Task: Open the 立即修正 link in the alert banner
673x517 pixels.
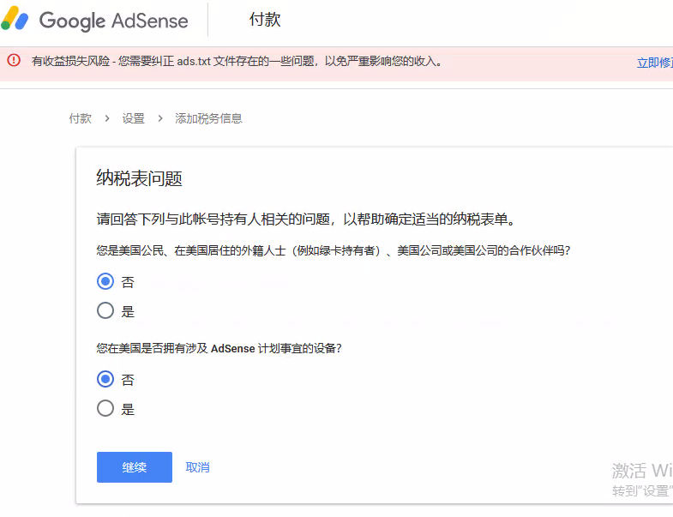Action: coord(654,63)
